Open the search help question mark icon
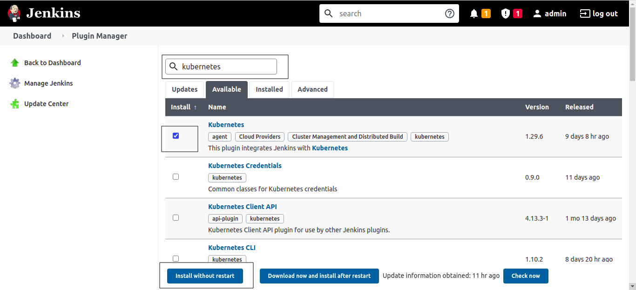 pos(449,13)
